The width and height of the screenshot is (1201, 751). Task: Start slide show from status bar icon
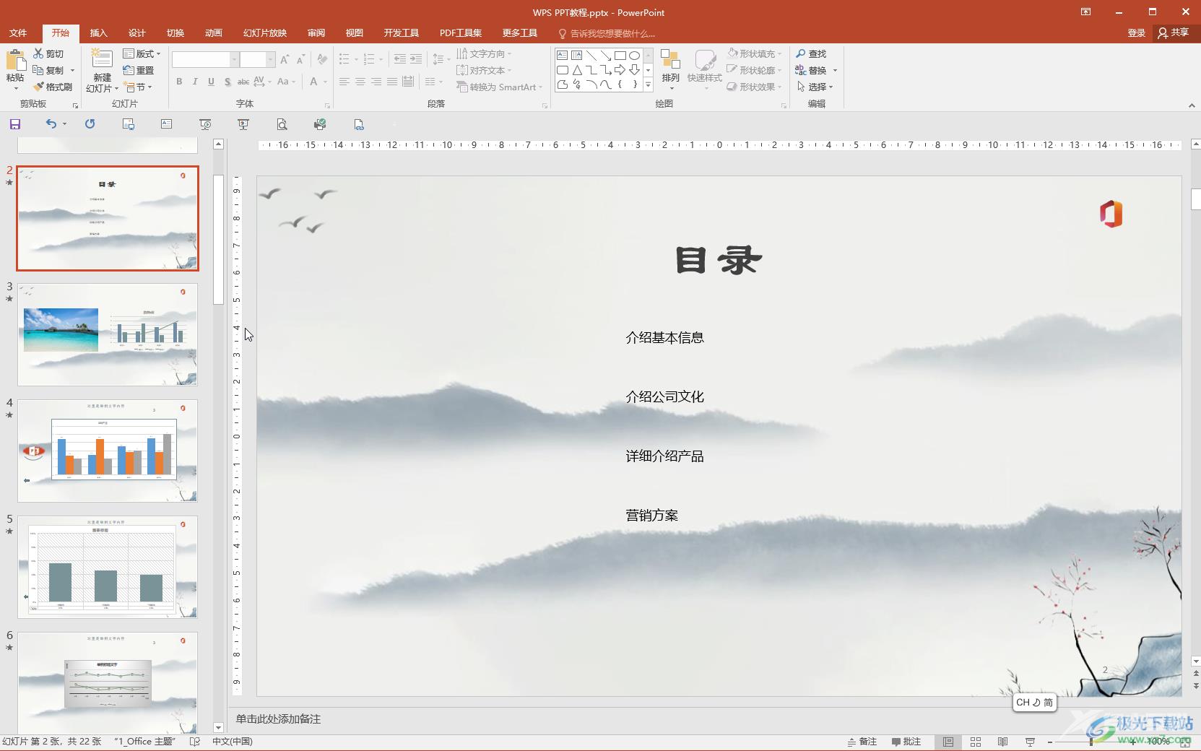pos(1030,742)
